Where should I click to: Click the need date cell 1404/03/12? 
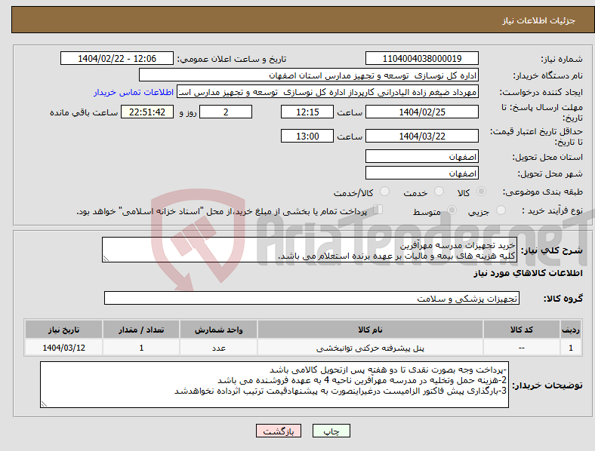[63, 348]
